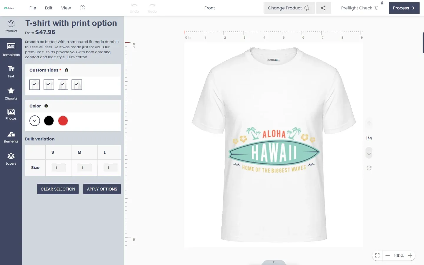The image size is (424, 265).
Task: Open the File menu
Action: tap(33, 8)
